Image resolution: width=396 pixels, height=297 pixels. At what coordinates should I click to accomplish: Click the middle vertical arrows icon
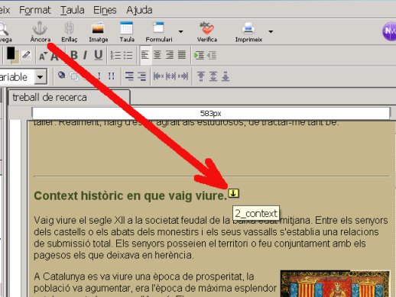213,76
